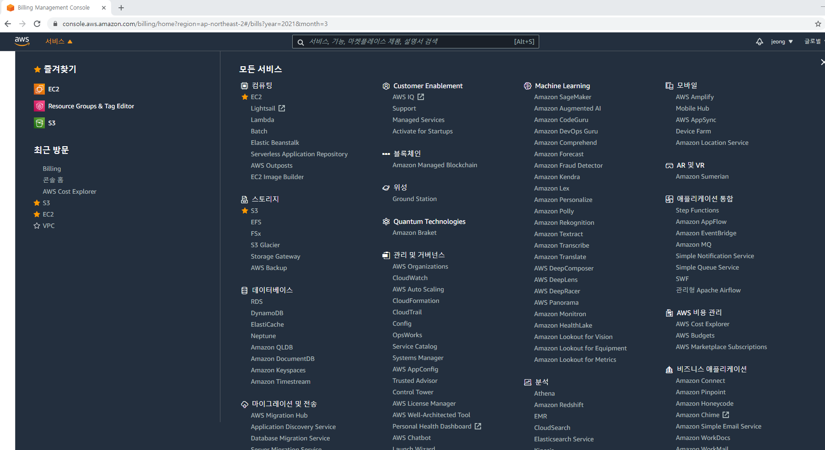Collapse the 서비스 services menu
825x450 pixels.
pyautogui.click(x=59, y=42)
